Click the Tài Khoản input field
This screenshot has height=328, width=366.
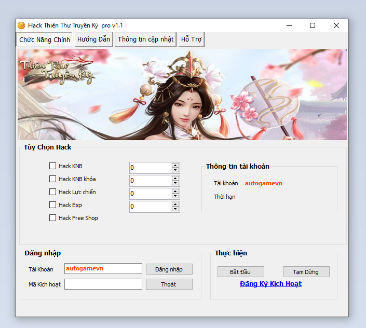click(x=103, y=269)
